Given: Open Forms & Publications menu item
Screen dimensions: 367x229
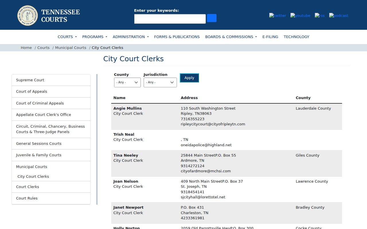Looking at the screenshot, I should (x=177, y=37).
